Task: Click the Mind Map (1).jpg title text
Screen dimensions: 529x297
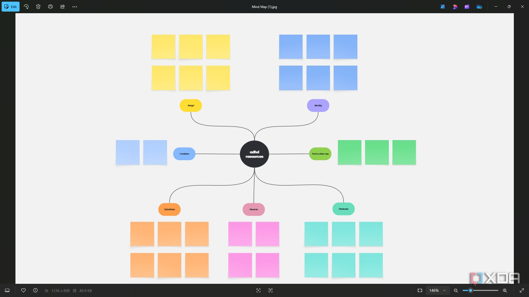Action: coord(264,7)
